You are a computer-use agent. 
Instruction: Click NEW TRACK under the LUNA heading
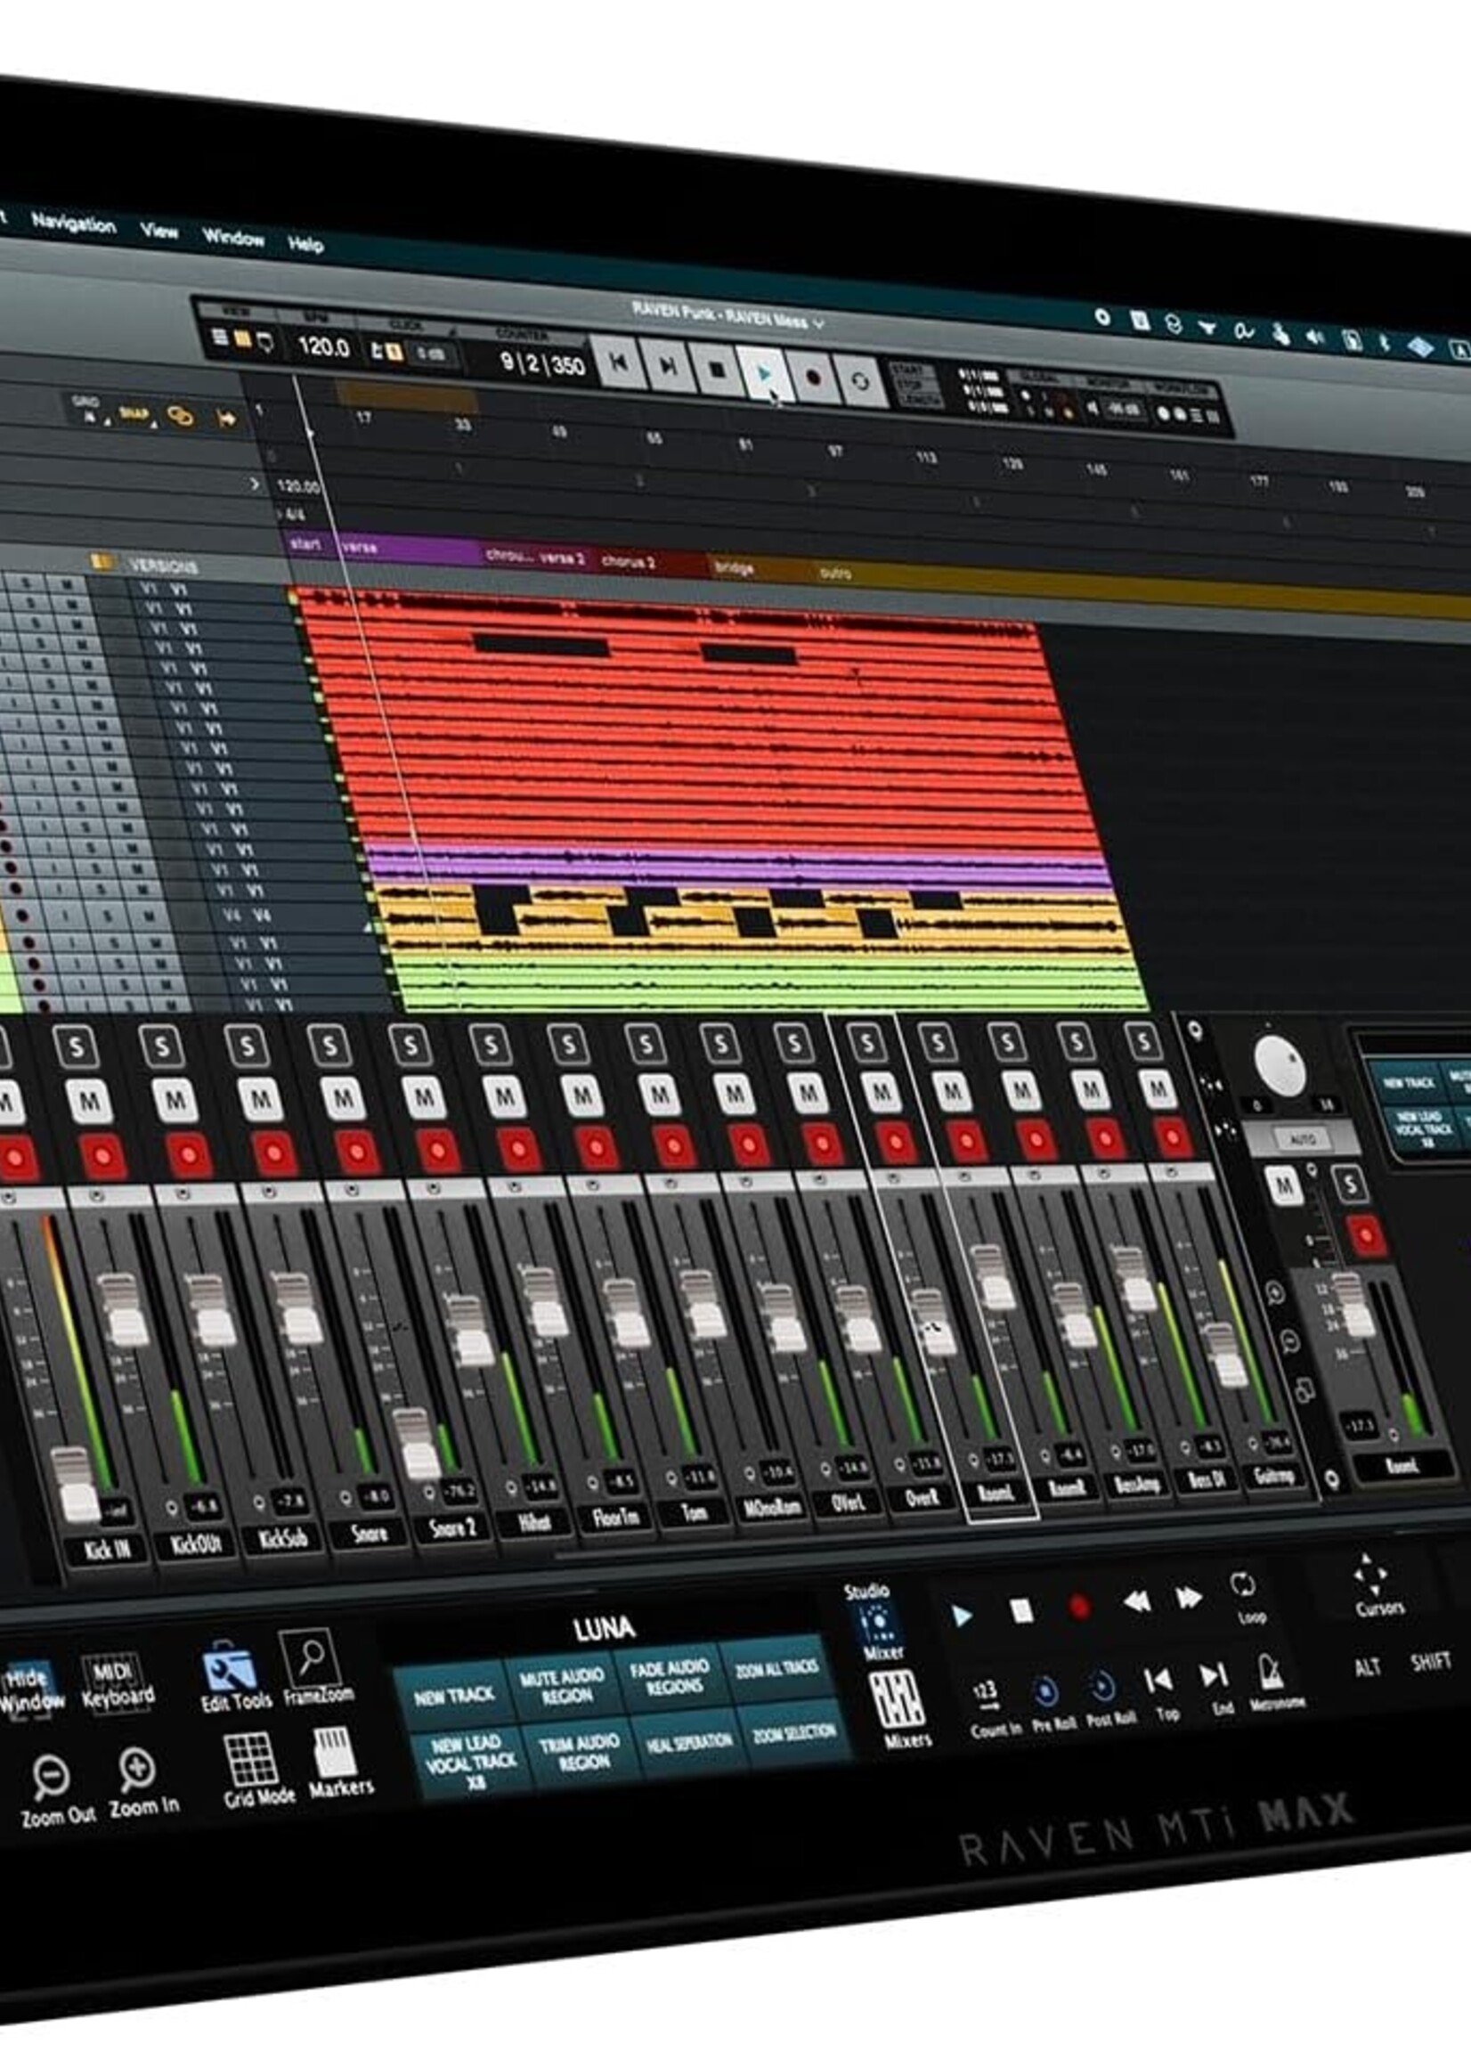[x=455, y=1696]
